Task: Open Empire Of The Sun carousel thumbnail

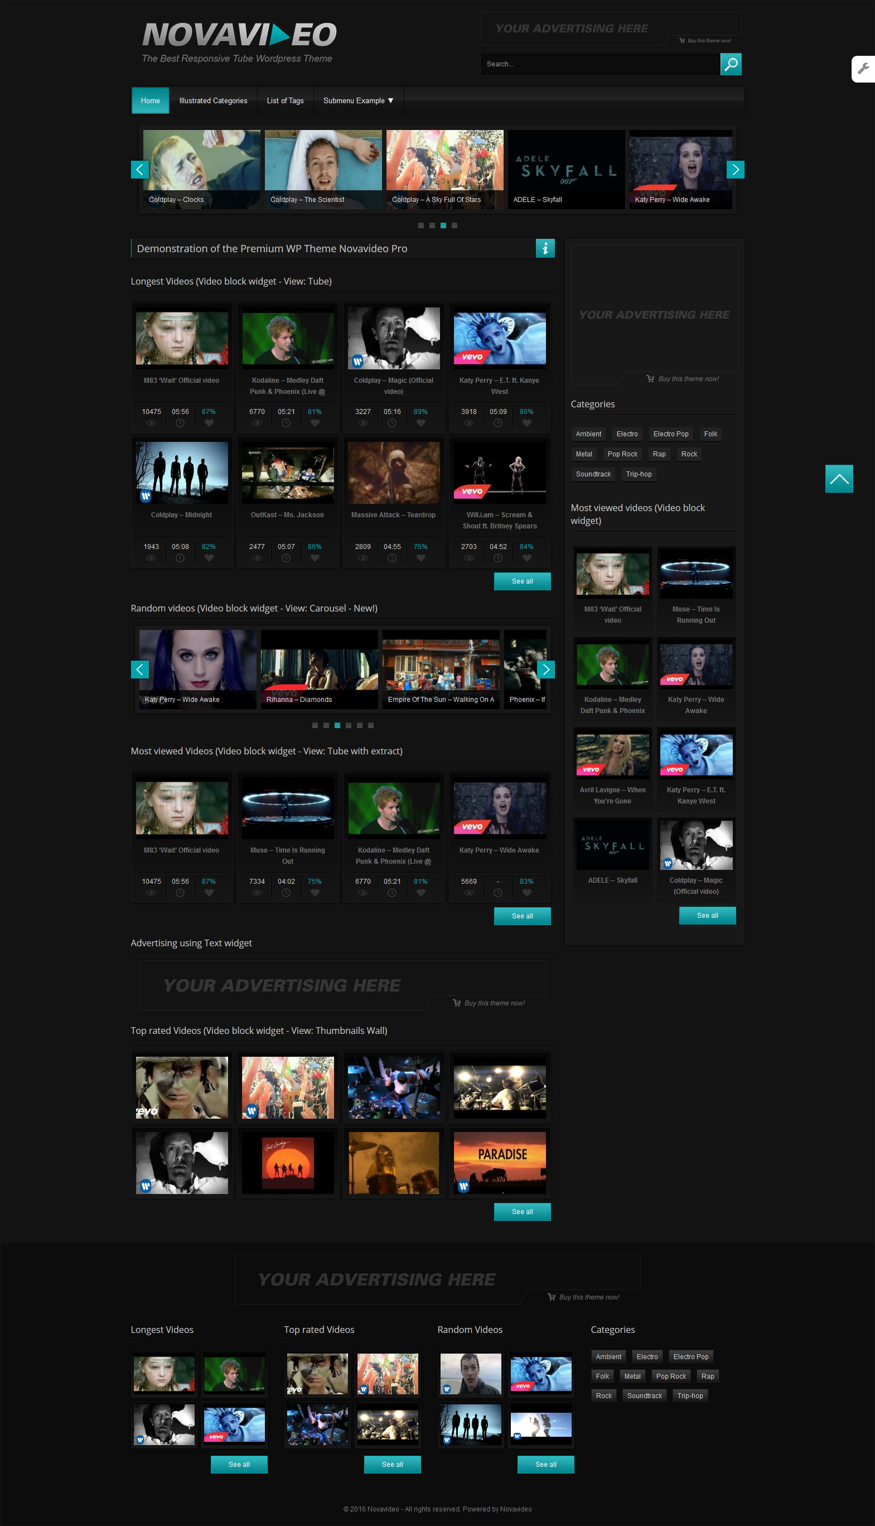Action: click(441, 669)
